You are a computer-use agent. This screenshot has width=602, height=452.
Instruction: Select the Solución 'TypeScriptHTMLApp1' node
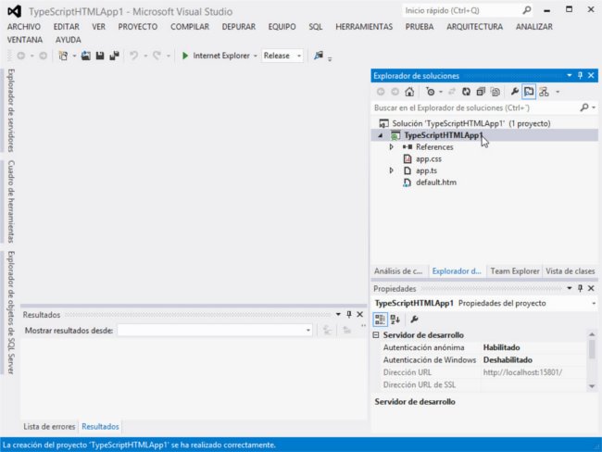(x=471, y=123)
